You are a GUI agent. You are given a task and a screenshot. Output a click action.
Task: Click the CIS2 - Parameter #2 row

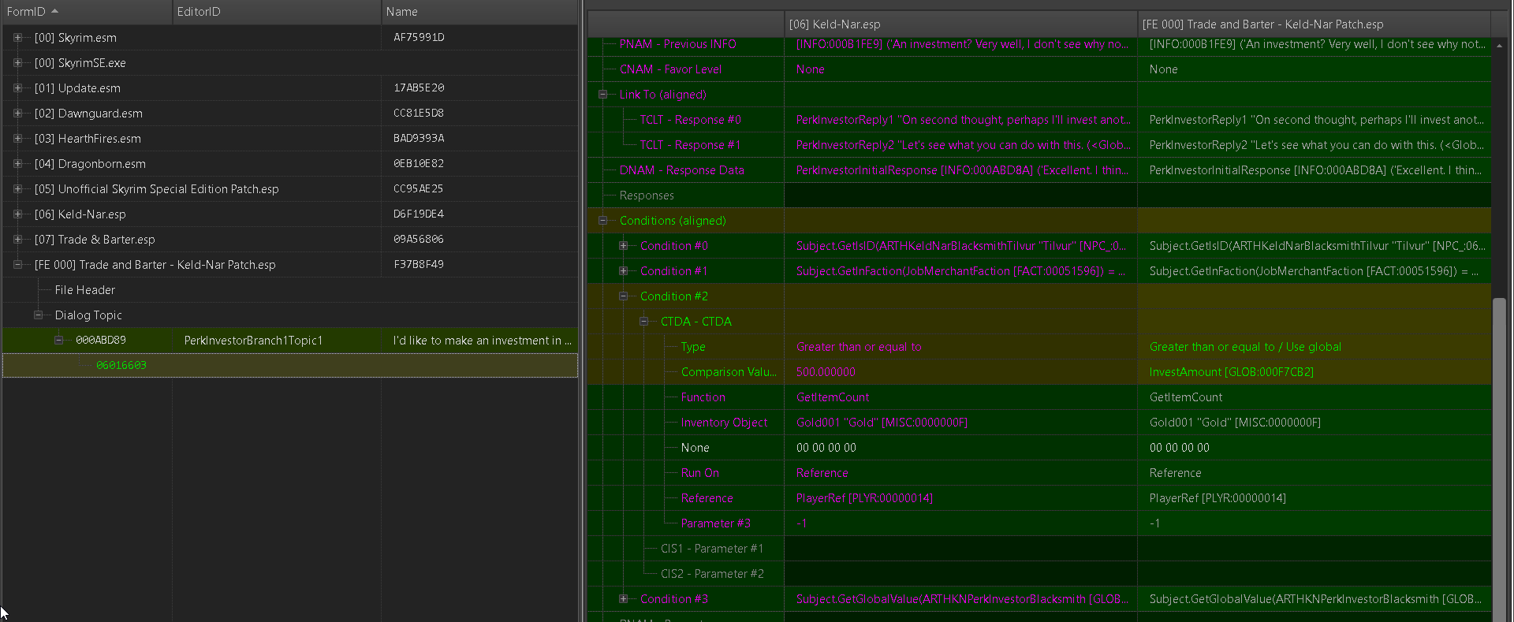tap(712, 574)
